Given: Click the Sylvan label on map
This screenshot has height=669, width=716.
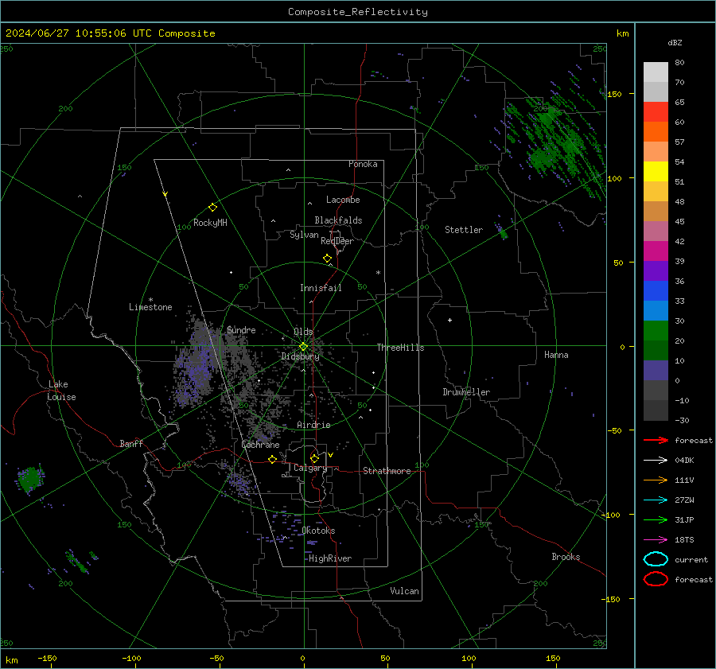Looking at the screenshot, I should pos(304,235).
